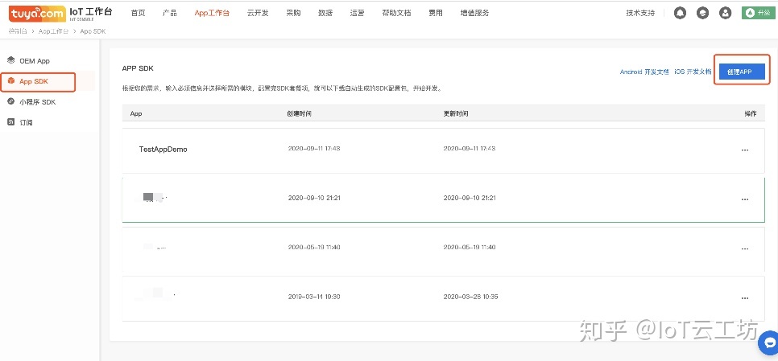The width and height of the screenshot is (778, 361).
Task: Select OEM App in the sidebar
Action: (35, 61)
